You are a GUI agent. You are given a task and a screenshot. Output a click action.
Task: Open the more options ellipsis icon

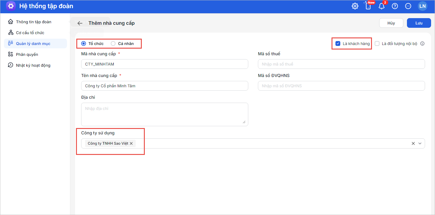pos(408,6)
